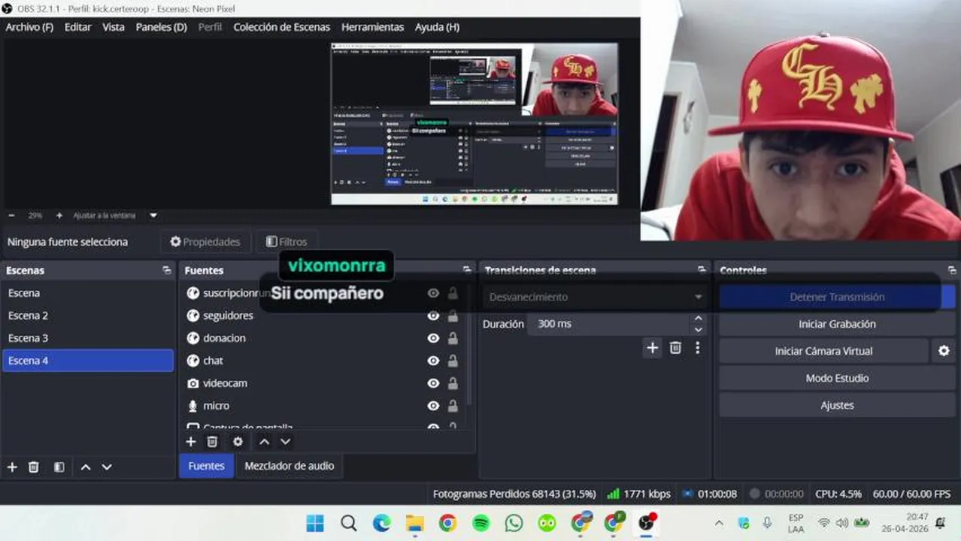Click Iniciar Cámara Virtual button

pos(823,351)
